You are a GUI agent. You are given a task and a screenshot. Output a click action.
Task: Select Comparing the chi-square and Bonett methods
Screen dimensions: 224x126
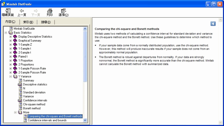point(55,116)
